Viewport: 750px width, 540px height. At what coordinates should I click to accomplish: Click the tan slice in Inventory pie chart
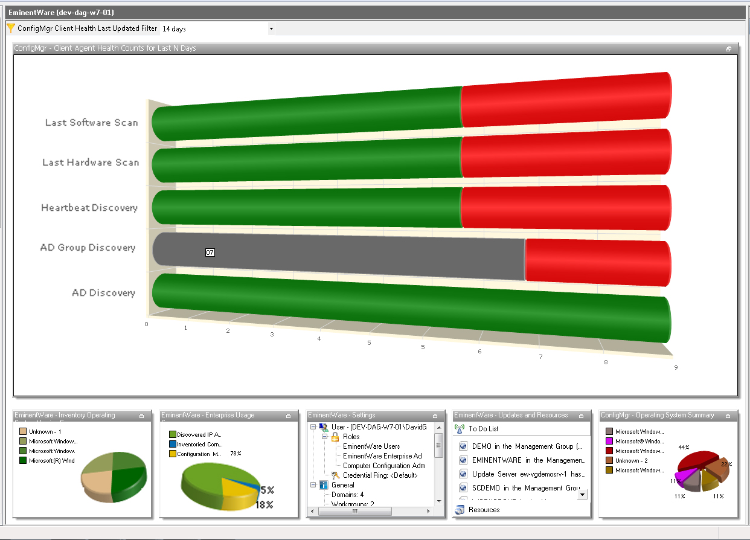point(97,485)
